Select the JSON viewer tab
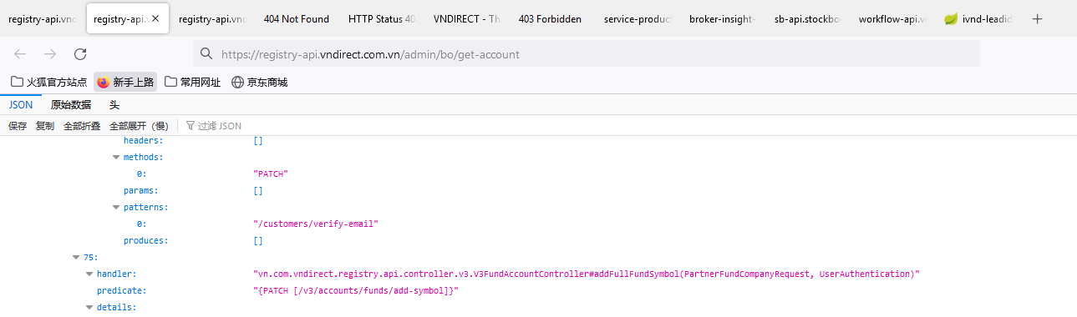This screenshot has height=317, width=1077. coord(21,105)
